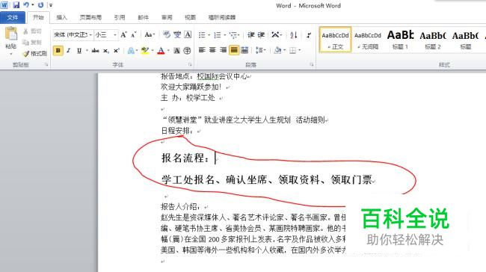Viewport: 486px width, 272px height.
Task: Click the Asian Layout icon
Action: point(275,34)
